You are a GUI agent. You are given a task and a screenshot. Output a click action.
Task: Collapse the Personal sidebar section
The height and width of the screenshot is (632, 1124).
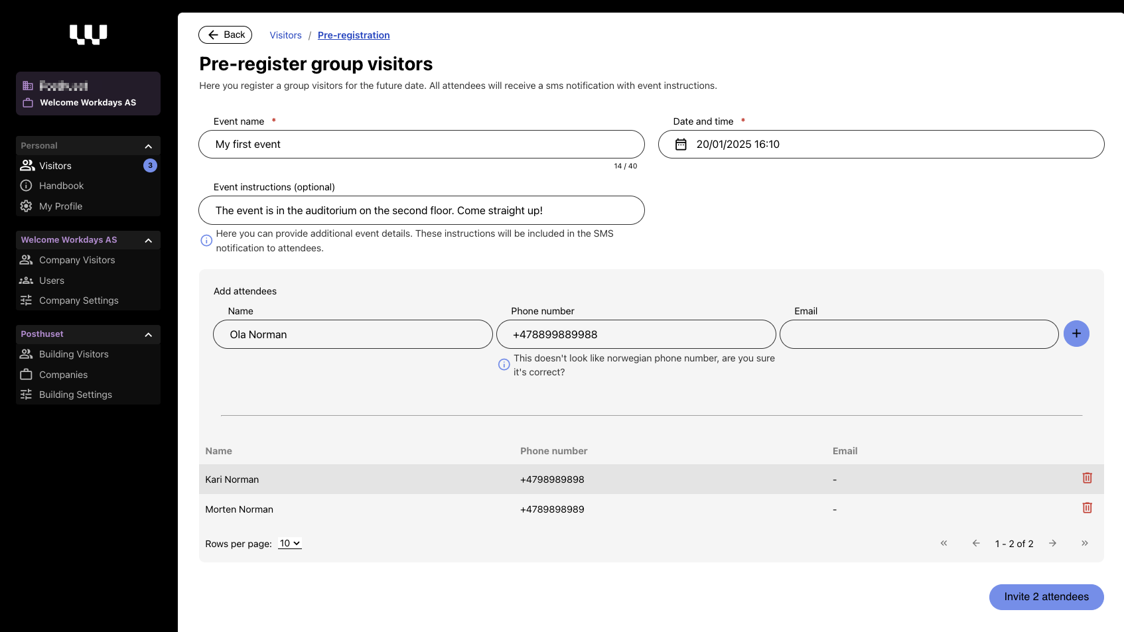[149, 146]
